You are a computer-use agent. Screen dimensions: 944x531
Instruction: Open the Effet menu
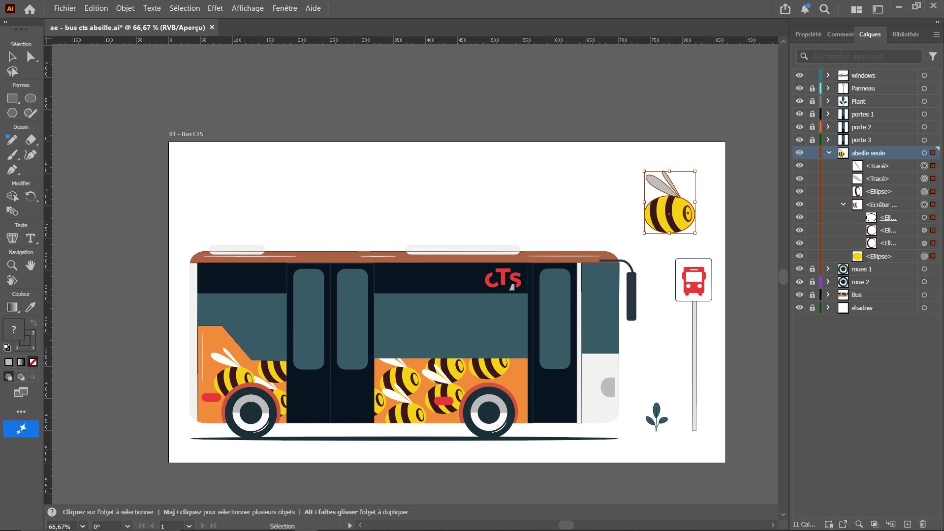point(215,8)
